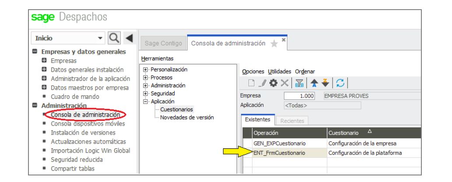Image resolution: width=452 pixels, height=182 pixels.
Task: Open the Ordenar menu
Action: pyautogui.click(x=305, y=71)
